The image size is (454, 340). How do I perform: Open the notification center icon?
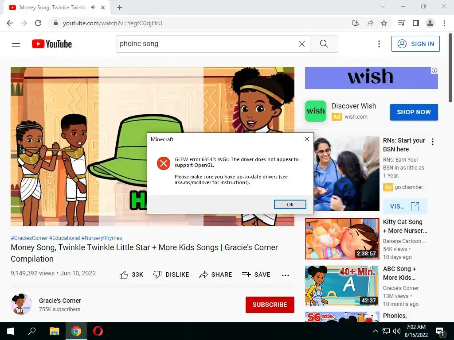tap(440, 331)
